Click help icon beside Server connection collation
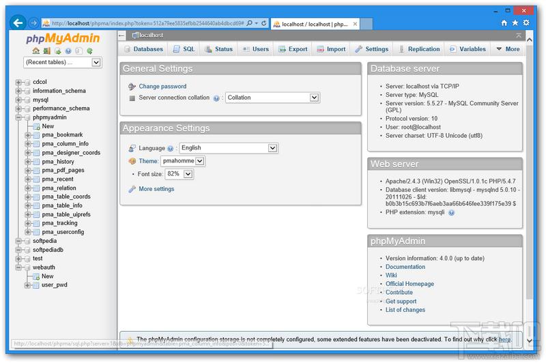This screenshot has width=546, height=363. click(x=216, y=98)
